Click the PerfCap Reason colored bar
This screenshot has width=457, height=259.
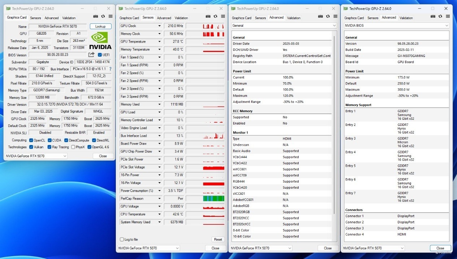tap(214, 198)
